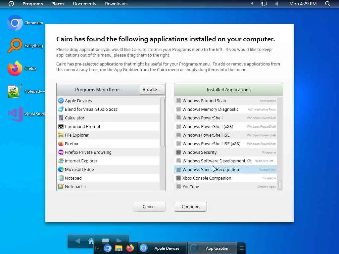339x254 pixels.
Task: Click the desktop toggle icon in taskbar
Action: (x=98, y=248)
